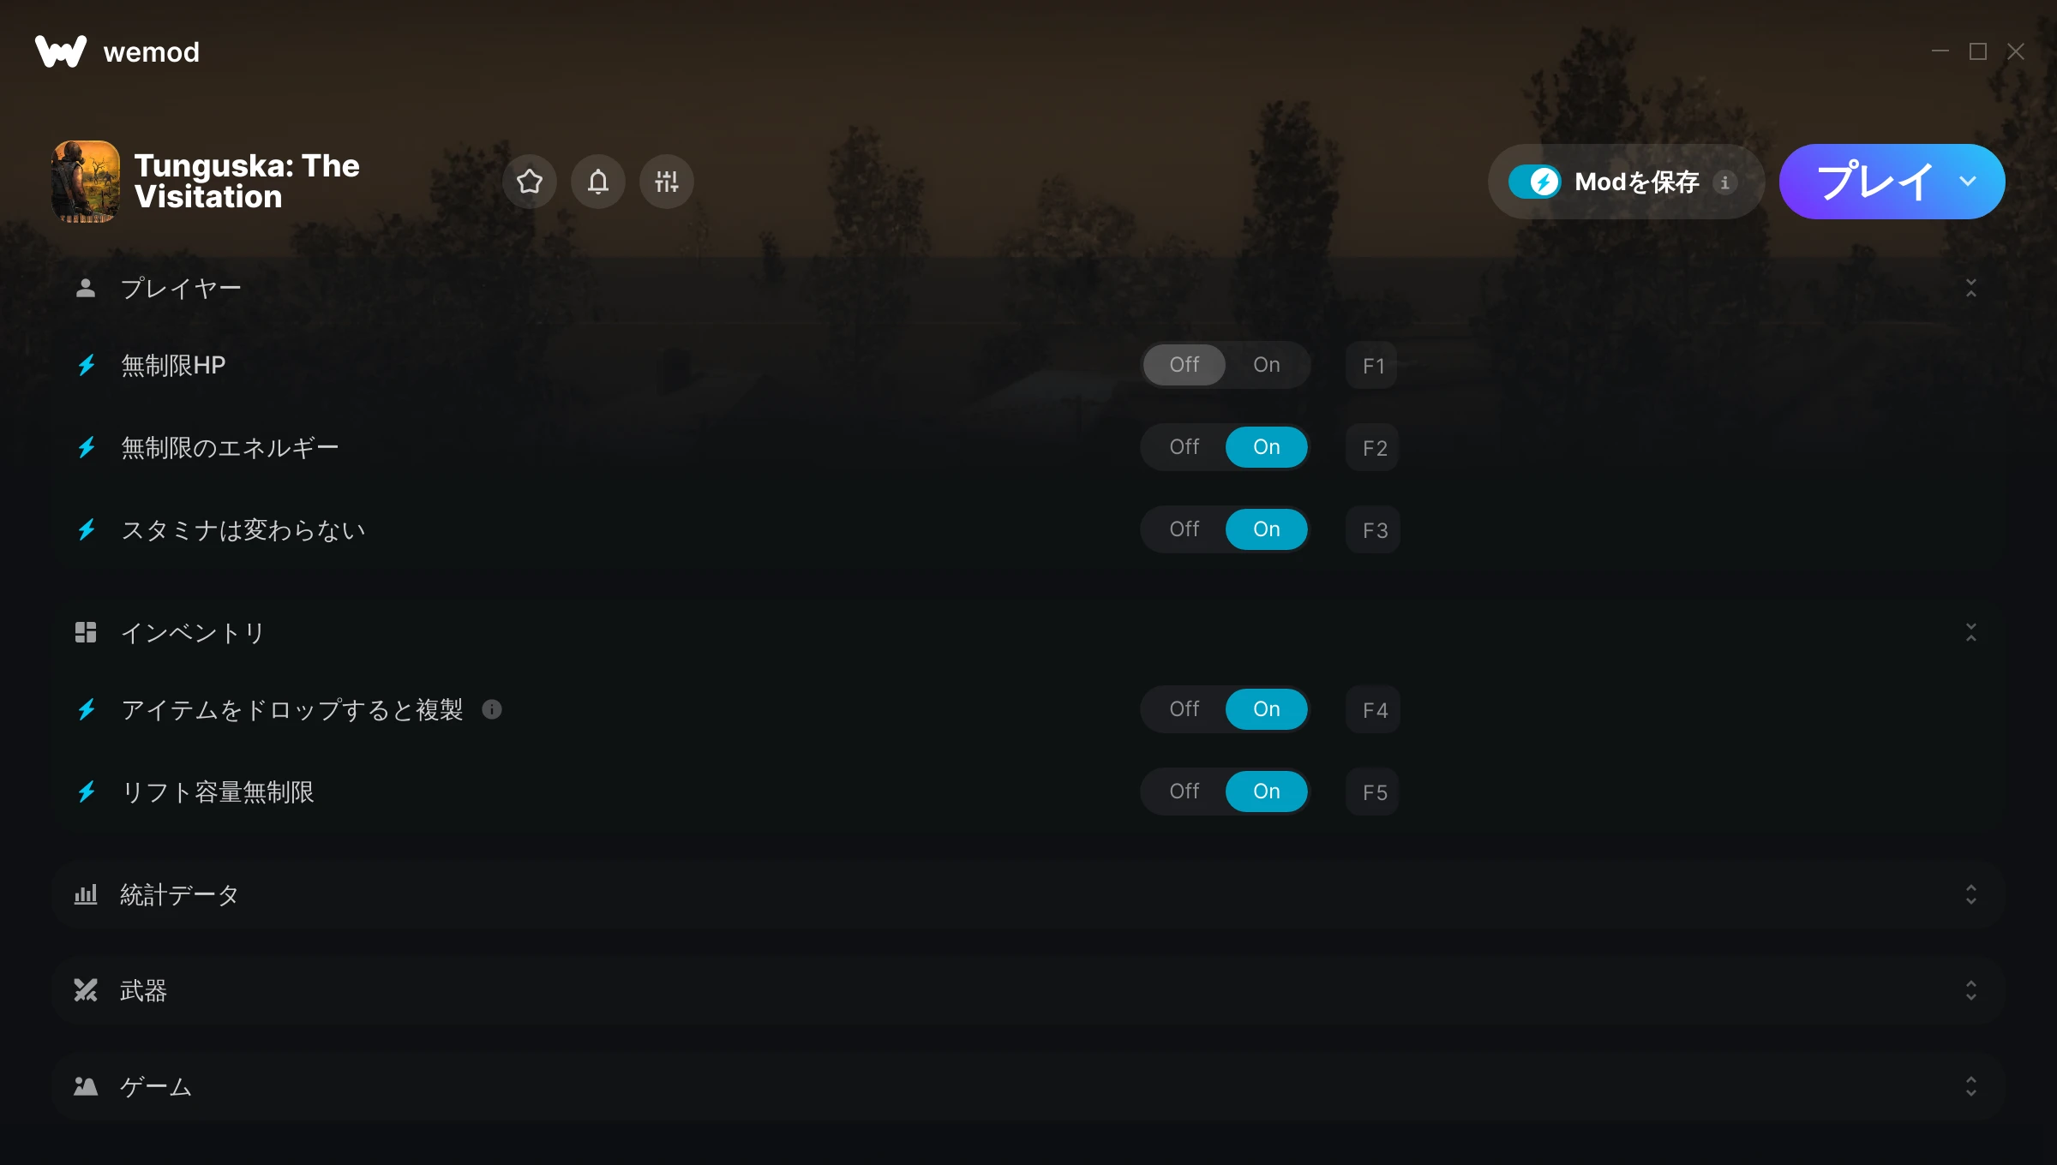Open the notification bell icon
Viewport: 2057px width, 1165px height.
[x=598, y=182]
